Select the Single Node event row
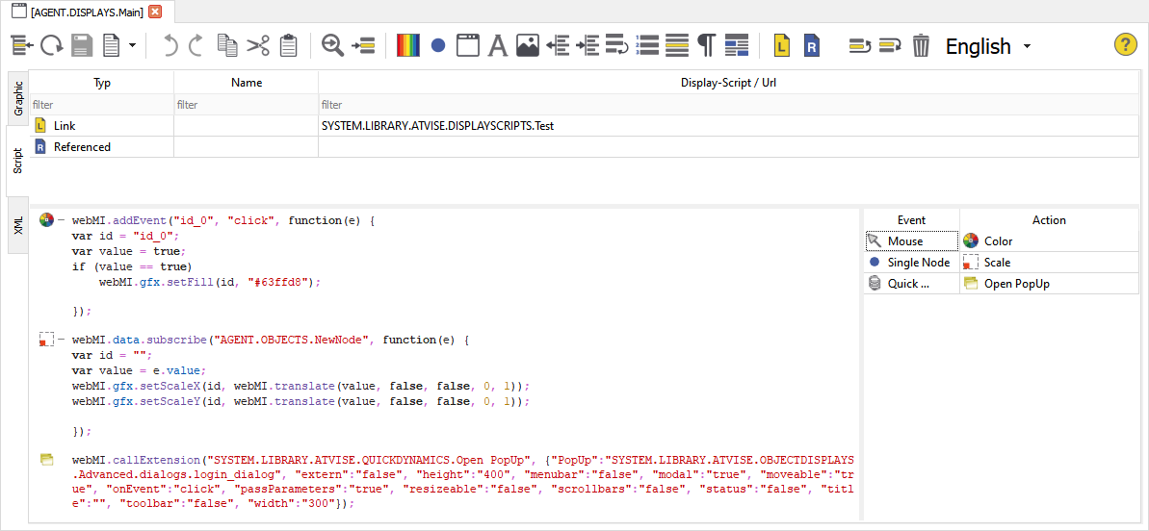This screenshot has height=531, width=1149. 911,262
